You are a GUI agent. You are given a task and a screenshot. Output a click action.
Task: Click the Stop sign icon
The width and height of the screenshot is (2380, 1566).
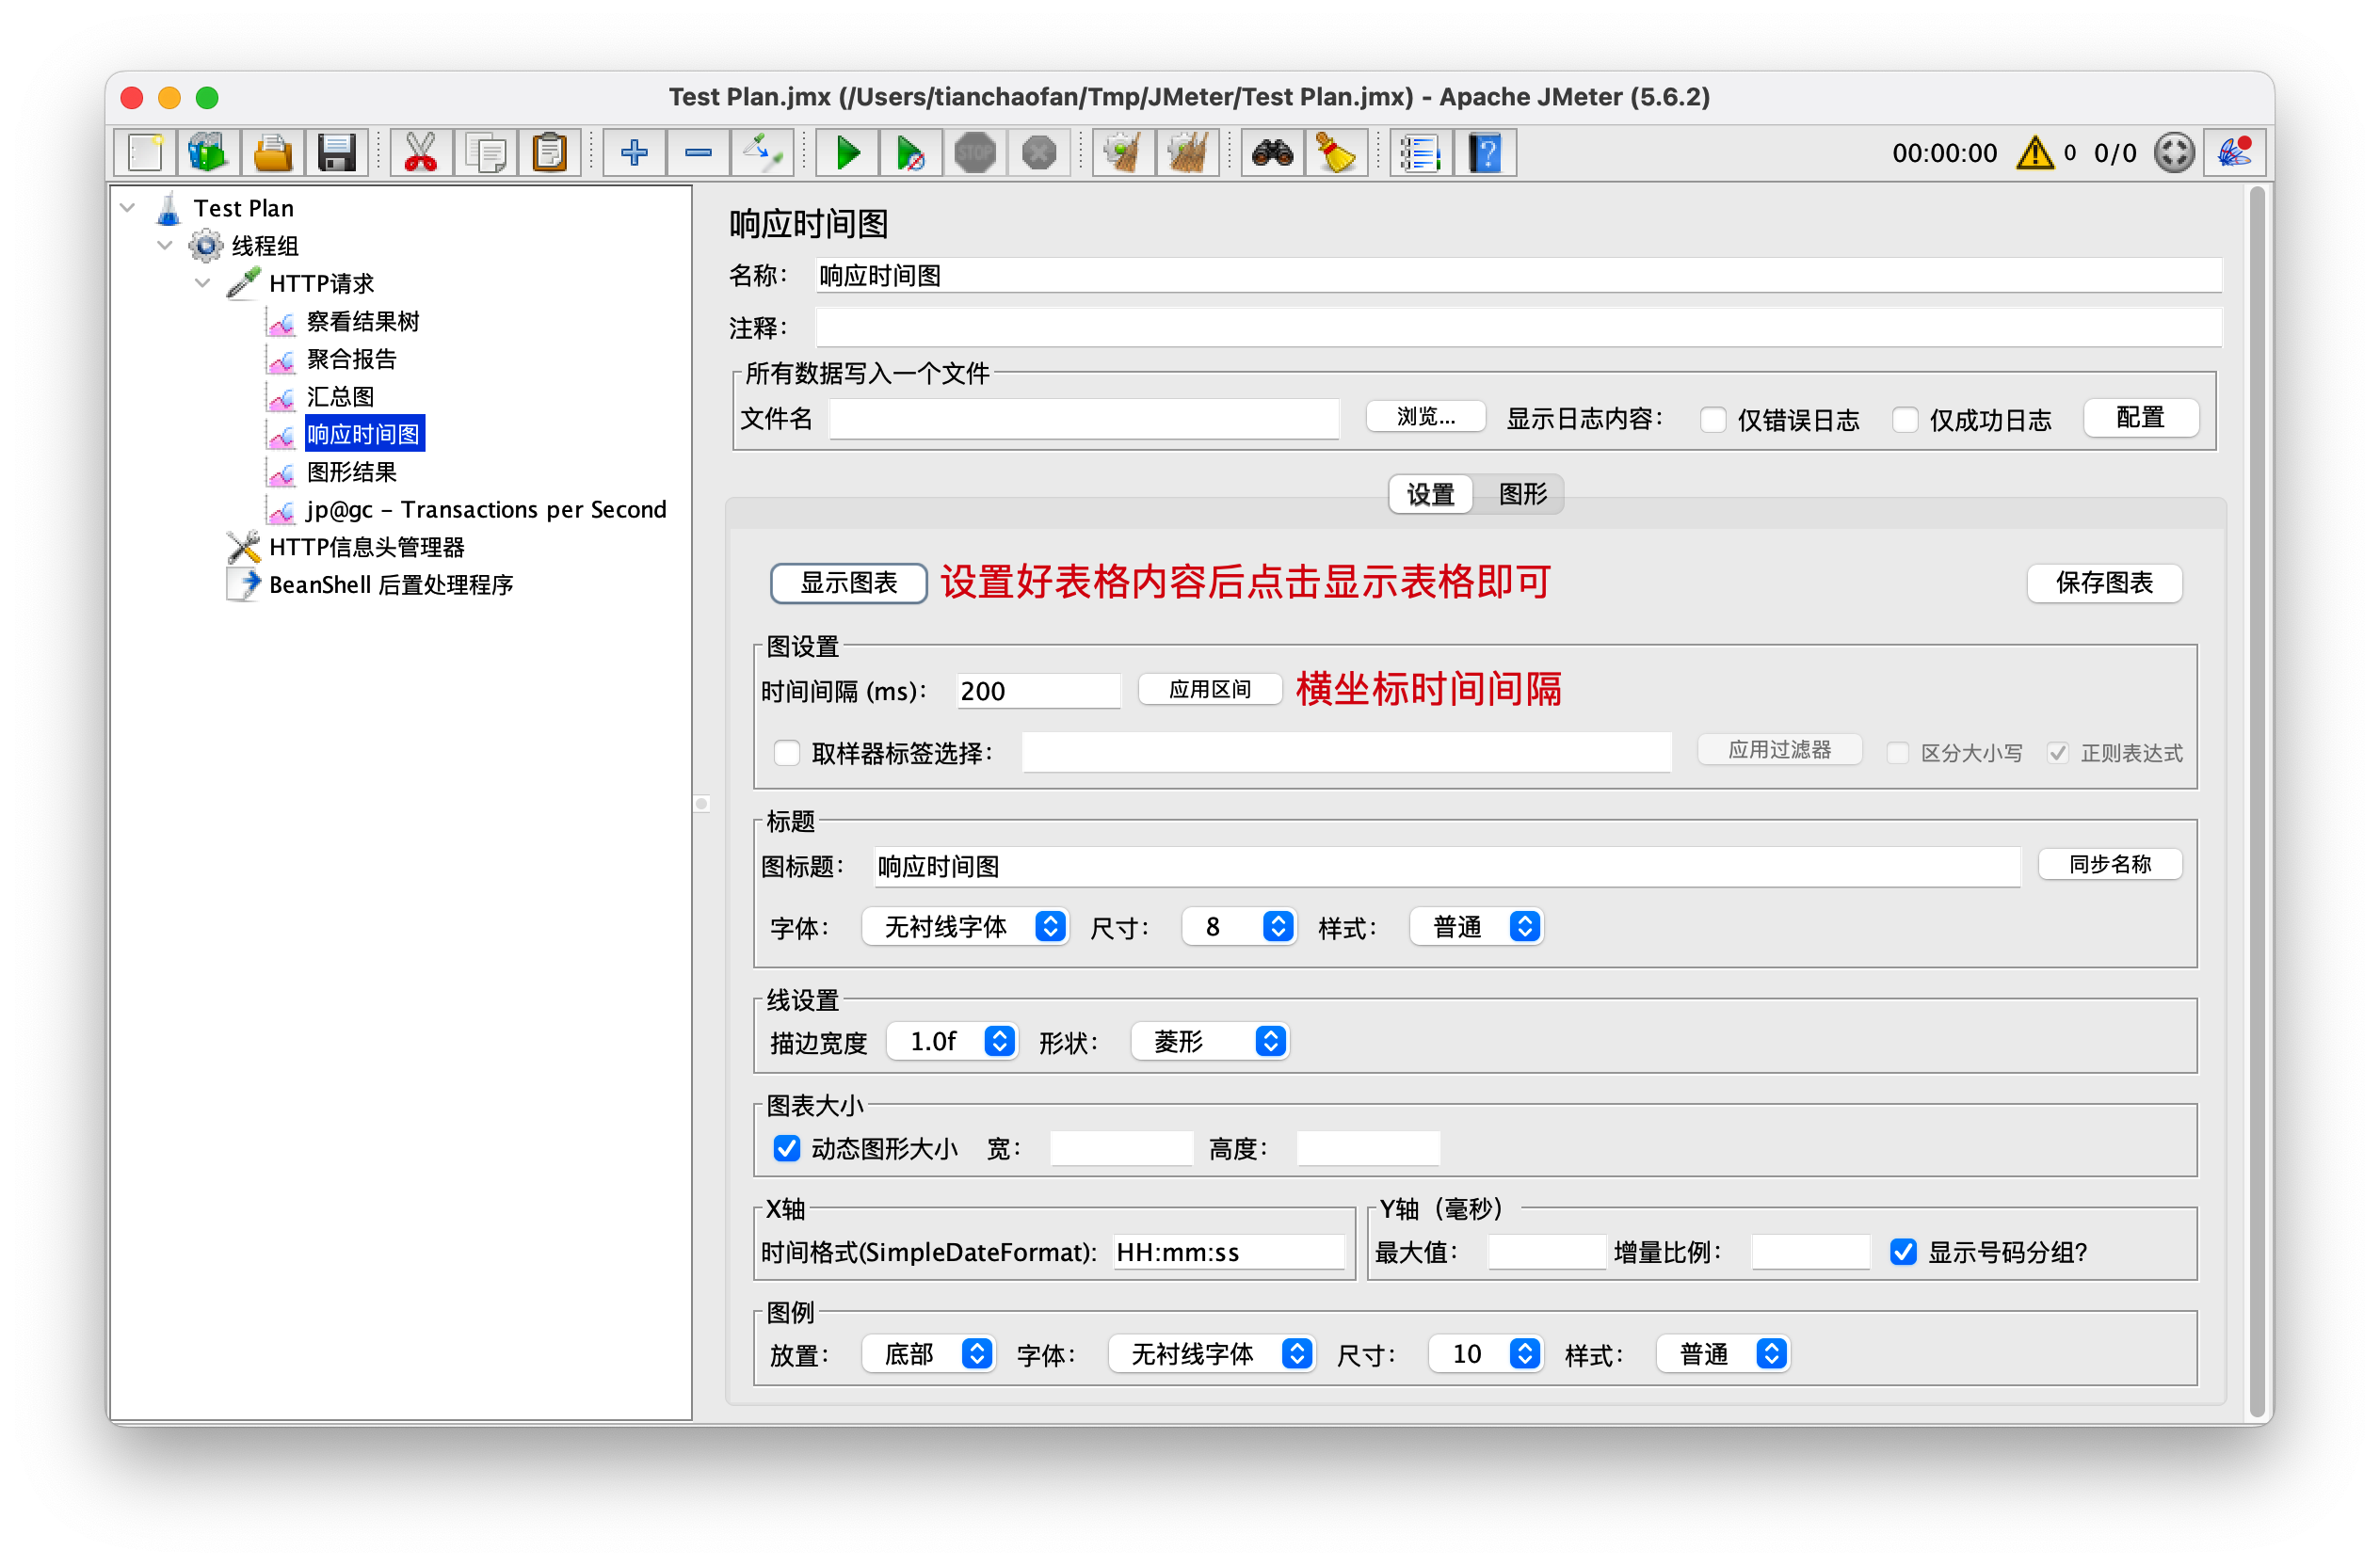(x=975, y=152)
